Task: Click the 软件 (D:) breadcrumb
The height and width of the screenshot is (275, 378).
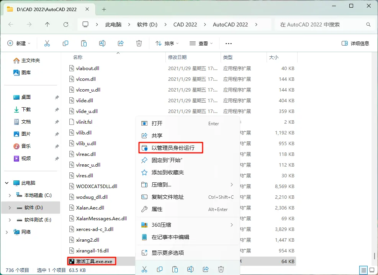Action: pyautogui.click(x=147, y=25)
